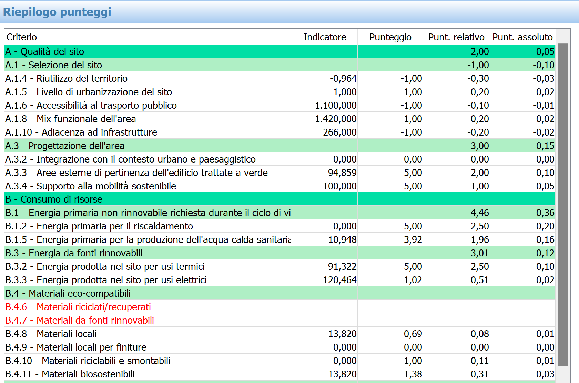Select row 'B.3.3 - Energia prodotta per usi elettrici'
This screenshot has width=579, height=383.
[280, 280]
